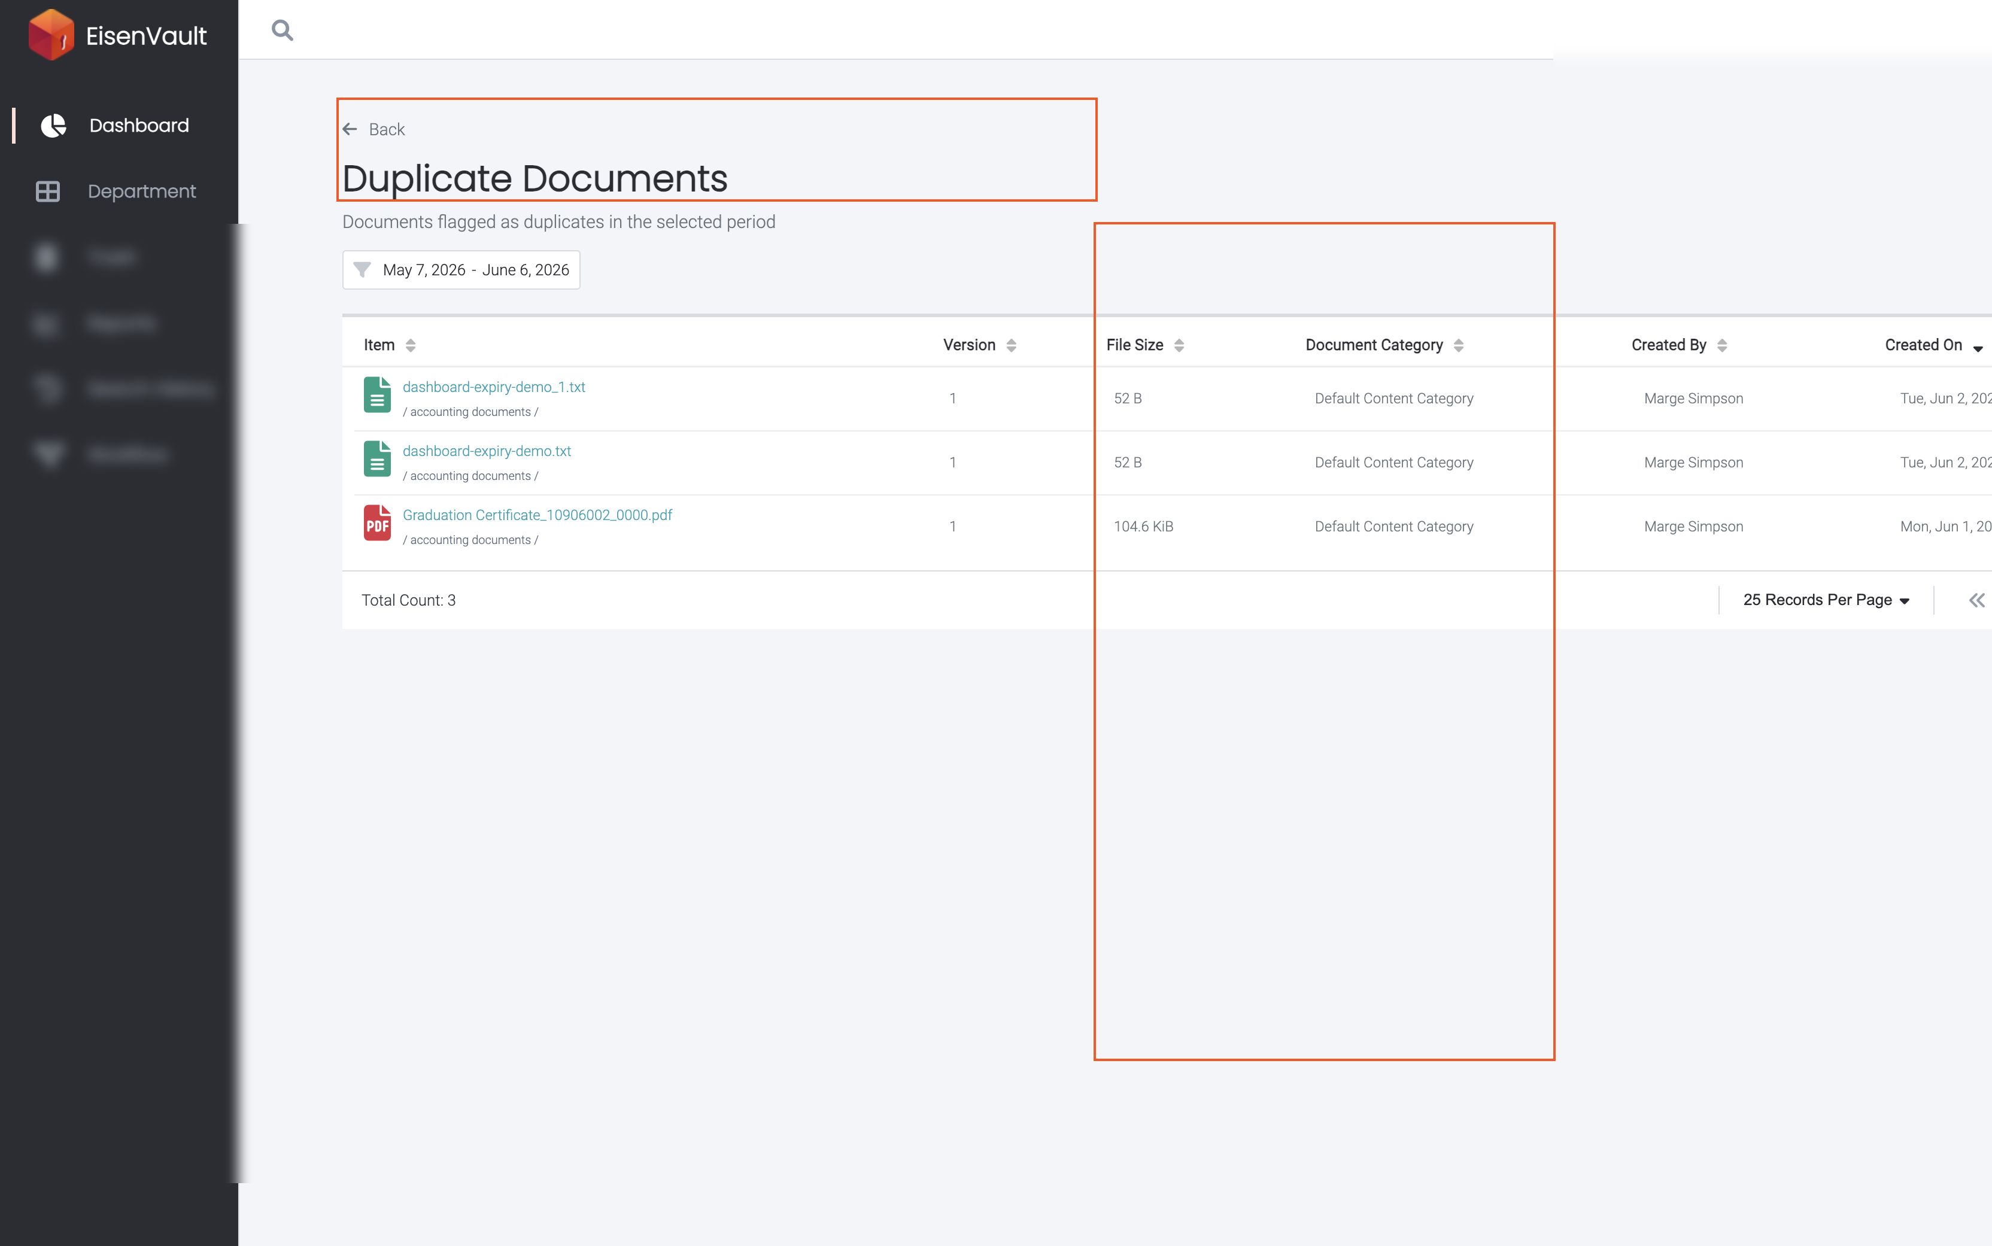Click the Duplicate Documents heading
The image size is (1992, 1246).
pos(535,178)
